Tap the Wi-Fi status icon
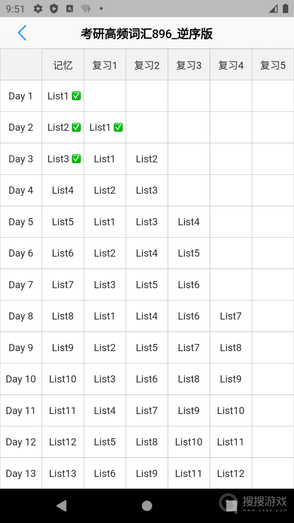 click(x=86, y=9)
